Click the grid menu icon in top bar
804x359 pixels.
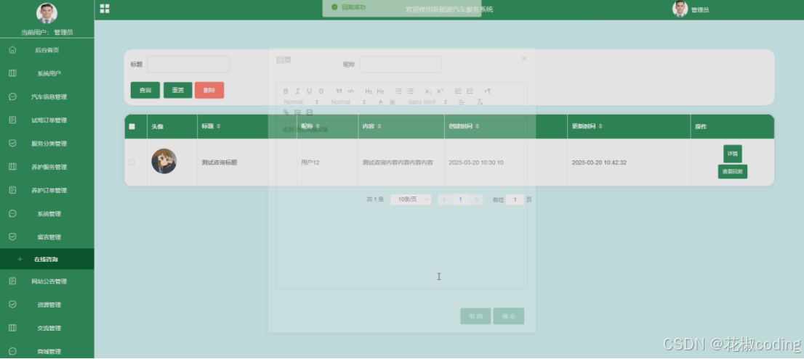(x=105, y=9)
